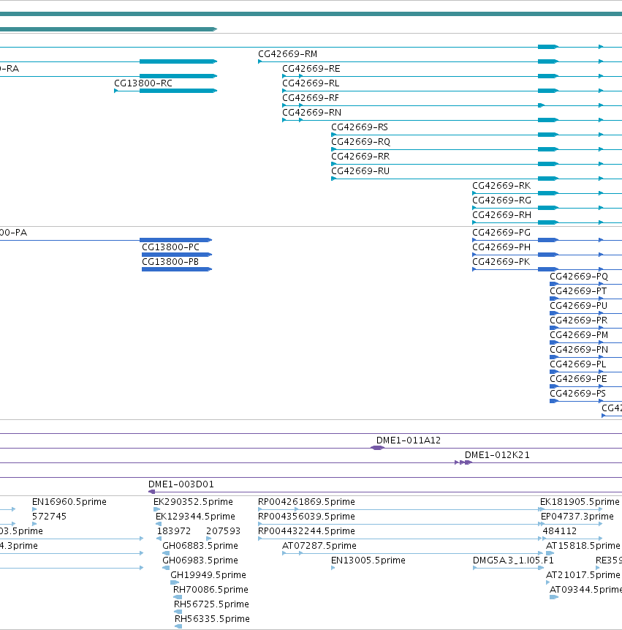Viewport: 622px width, 630px height.
Task: Click EST RP004356039.5prime label
Action: [x=306, y=517]
